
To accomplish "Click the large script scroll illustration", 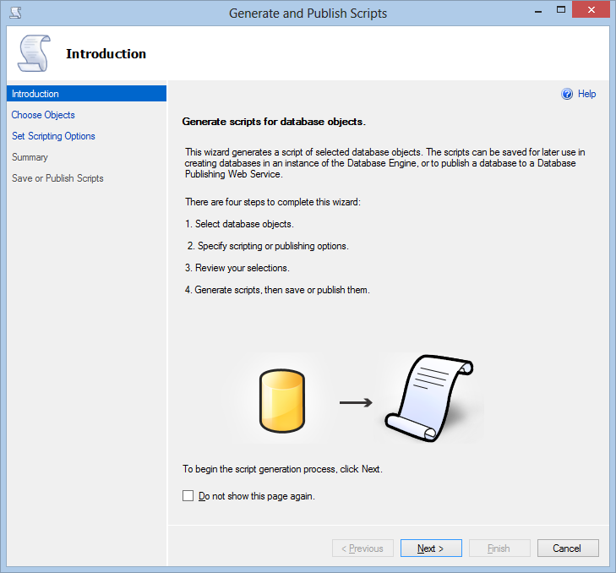I will (429, 398).
